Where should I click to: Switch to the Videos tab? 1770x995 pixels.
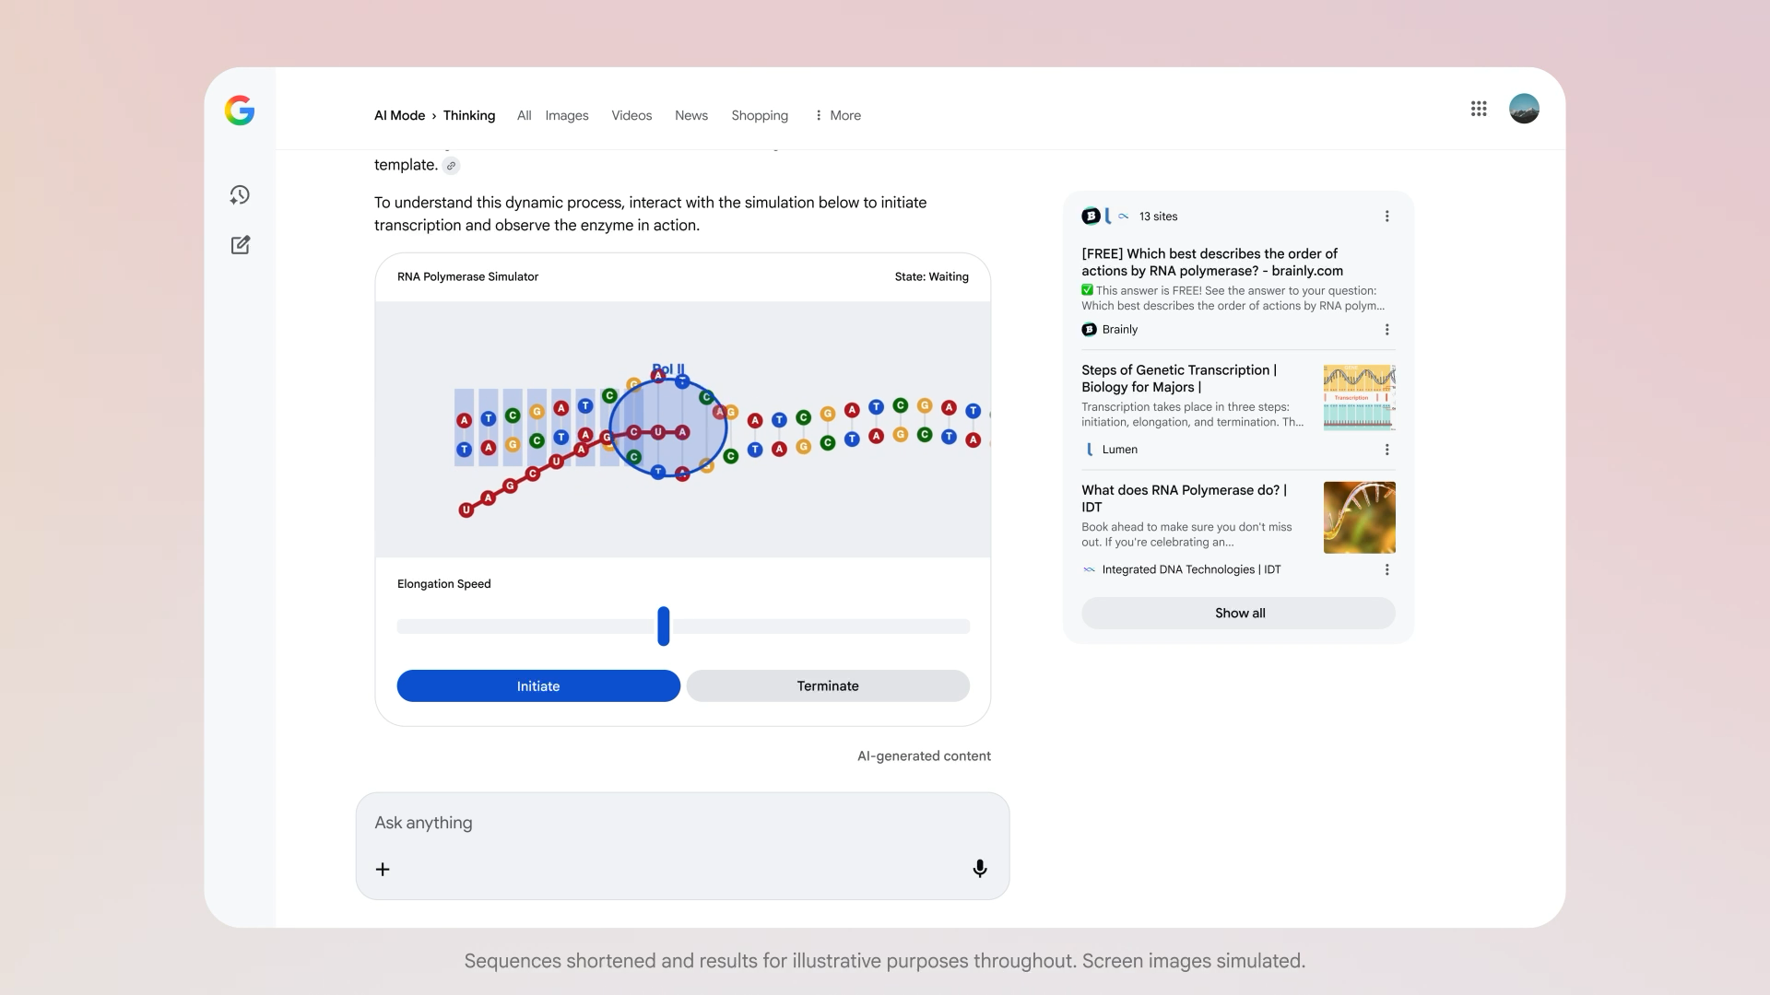pos(631,115)
